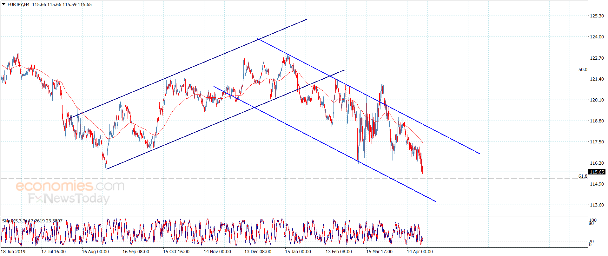Click the 121.40 price axis label
608x256 pixels.
(597, 79)
